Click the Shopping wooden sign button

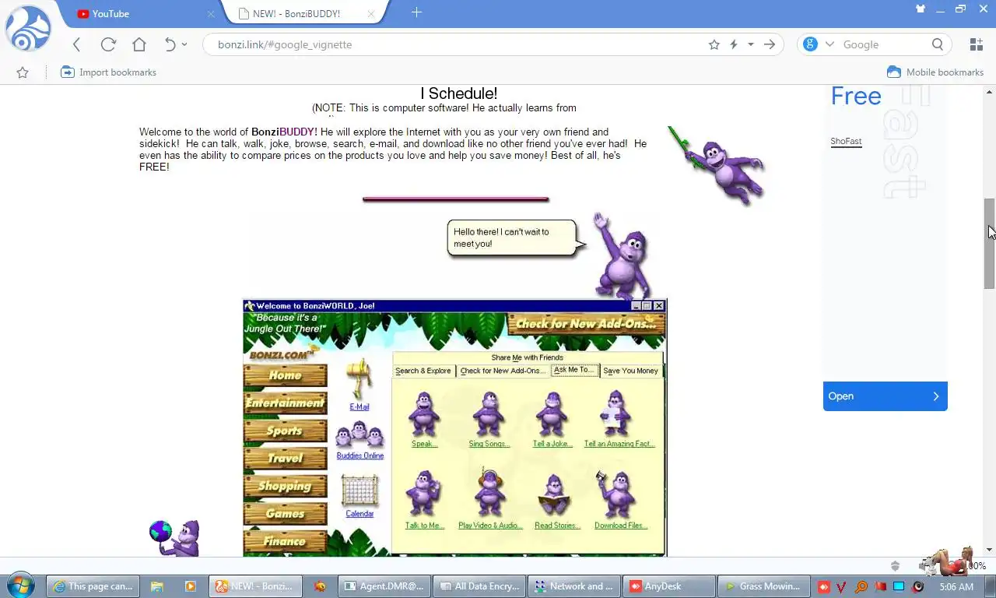click(x=286, y=486)
